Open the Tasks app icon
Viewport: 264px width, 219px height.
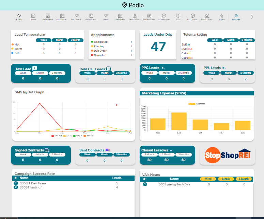(33, 17)
